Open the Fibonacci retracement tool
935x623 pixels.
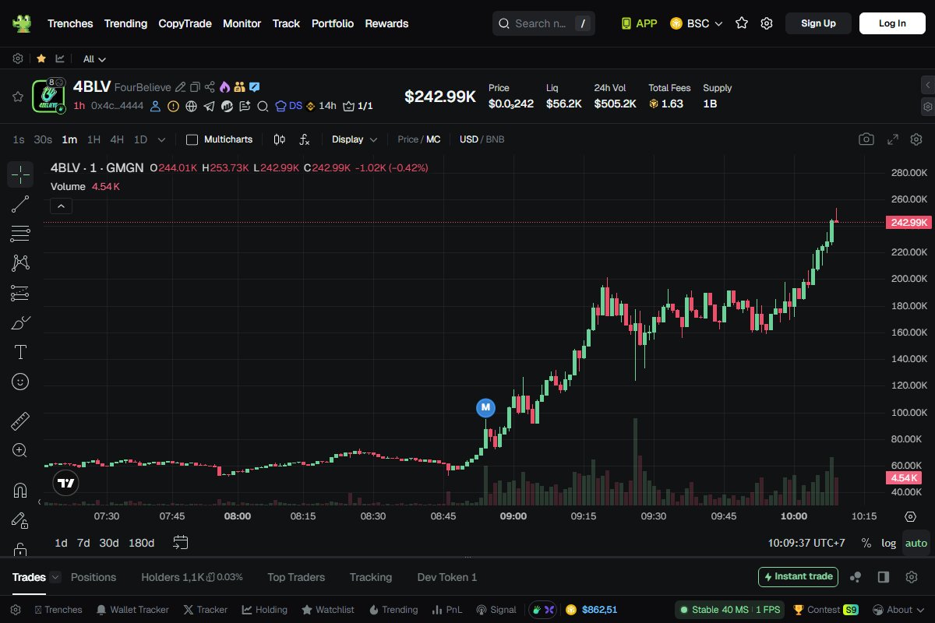pos(20,234)
